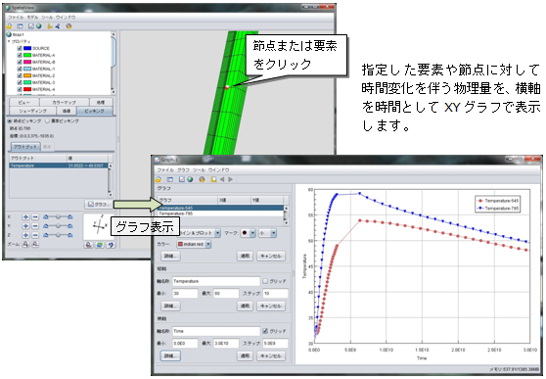Click the fit-view magnifier icon below axis preview
Screen dimensions: 546x379
point(88,245)
